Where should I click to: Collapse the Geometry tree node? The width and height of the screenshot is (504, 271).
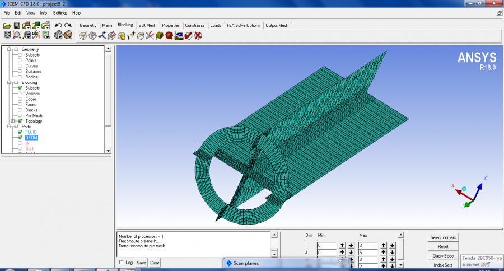9,49
